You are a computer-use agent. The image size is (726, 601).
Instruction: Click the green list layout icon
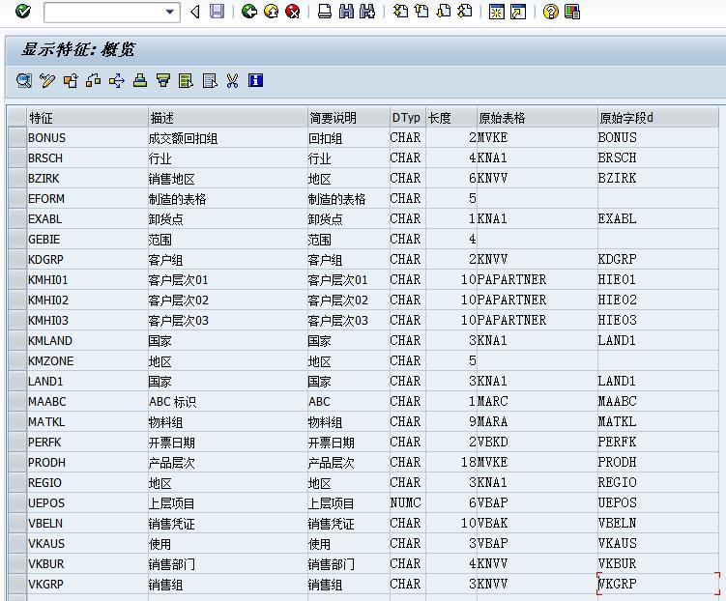pos(187,81)
